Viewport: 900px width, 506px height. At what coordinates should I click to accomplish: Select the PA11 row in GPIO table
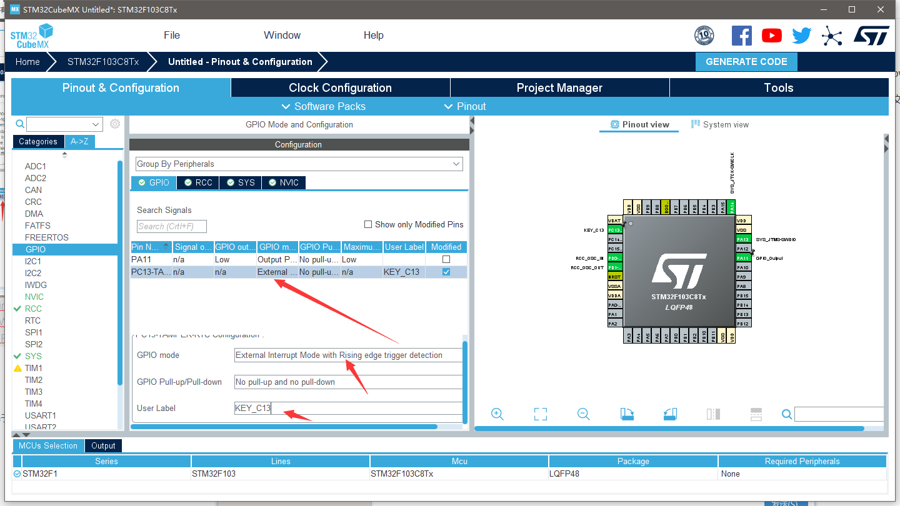pos(299,259)
